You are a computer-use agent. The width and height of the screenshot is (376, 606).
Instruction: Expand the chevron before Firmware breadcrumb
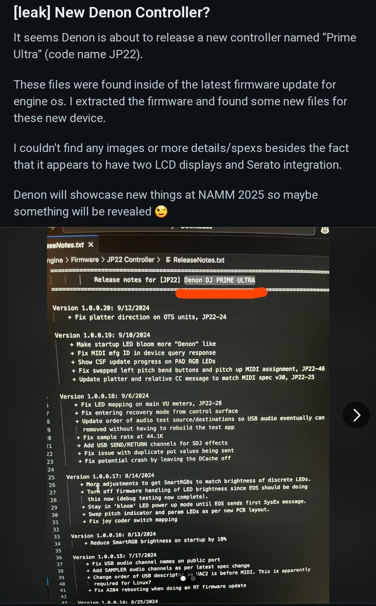click(x=67, y=260)
